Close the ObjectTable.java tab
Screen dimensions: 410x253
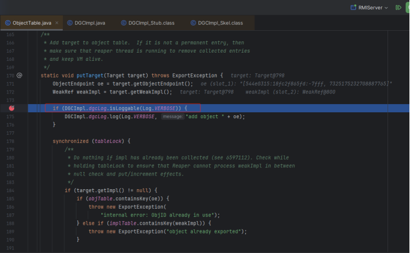(57, 23)
